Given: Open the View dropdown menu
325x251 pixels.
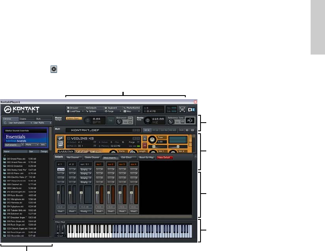Looking at the screenshot, I should 131,111.
